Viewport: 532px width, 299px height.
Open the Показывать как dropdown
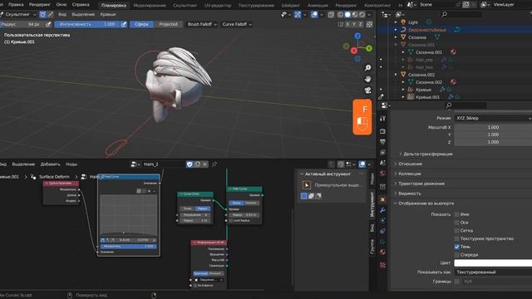[x=493, y=272]
